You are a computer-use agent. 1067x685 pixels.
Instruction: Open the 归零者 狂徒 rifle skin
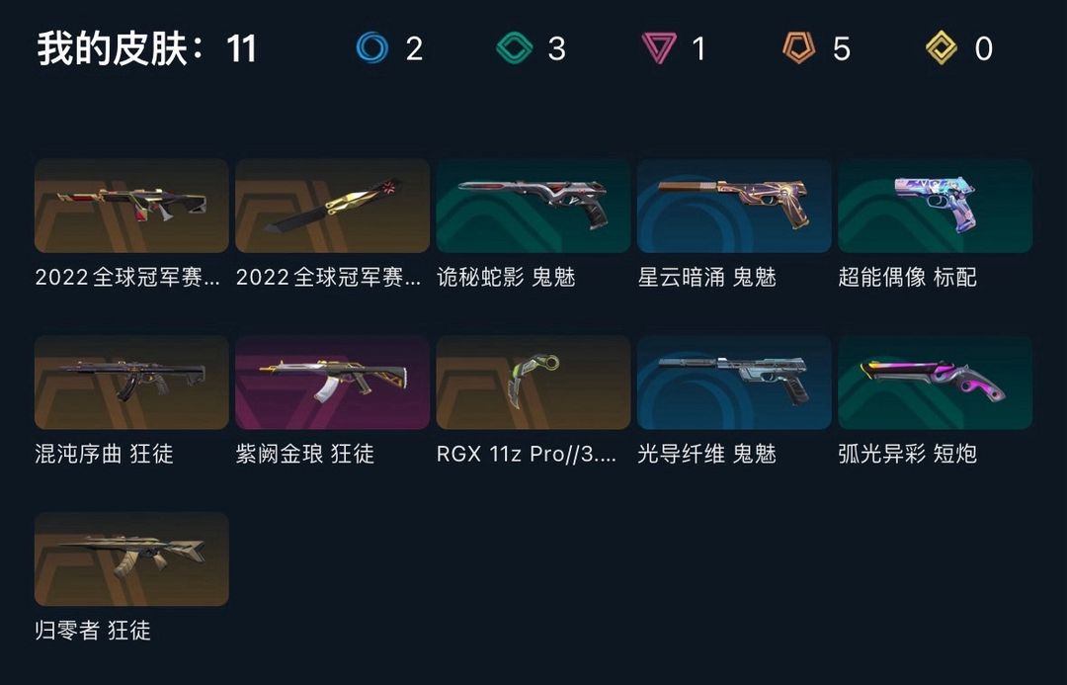click(131, 559)
